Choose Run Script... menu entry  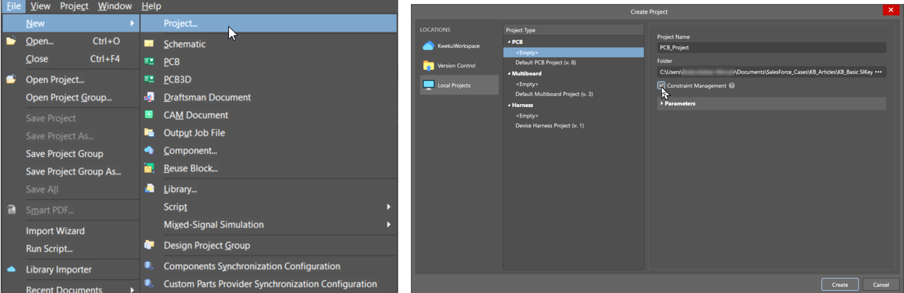coord(49,249)
